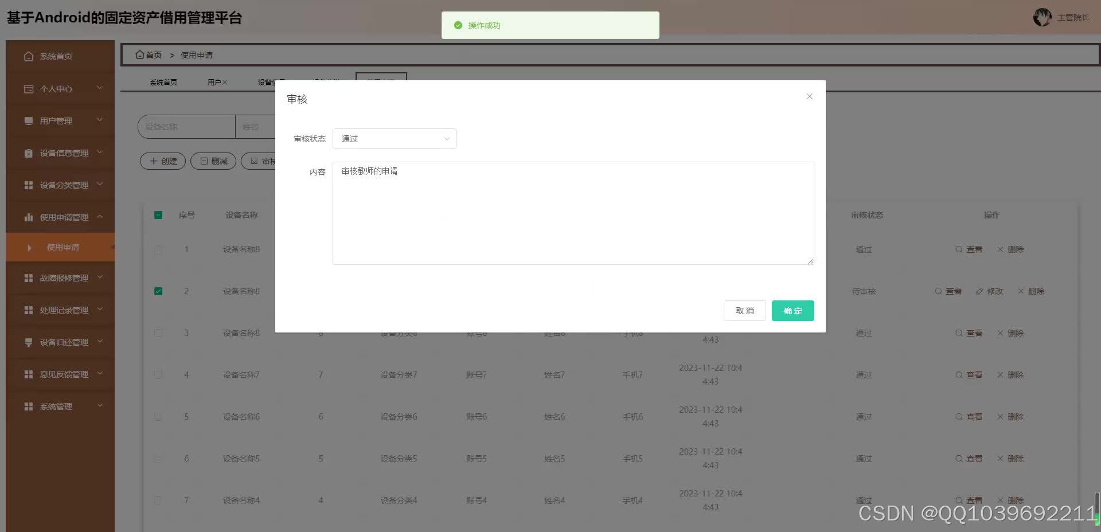The height and width of the screenshot is (532, 1101).
Task: Click the 系统管理 grid icon
Action: [29, 406]
